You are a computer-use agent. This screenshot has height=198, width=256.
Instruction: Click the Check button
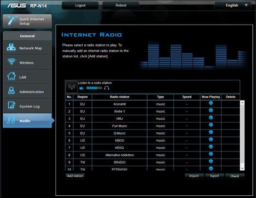tap(235, 176)
